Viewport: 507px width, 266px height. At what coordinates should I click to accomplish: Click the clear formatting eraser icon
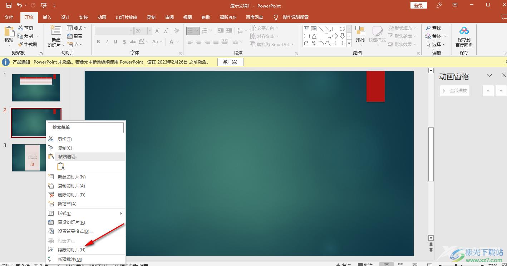pyautogui.click(x=176, y=31)
